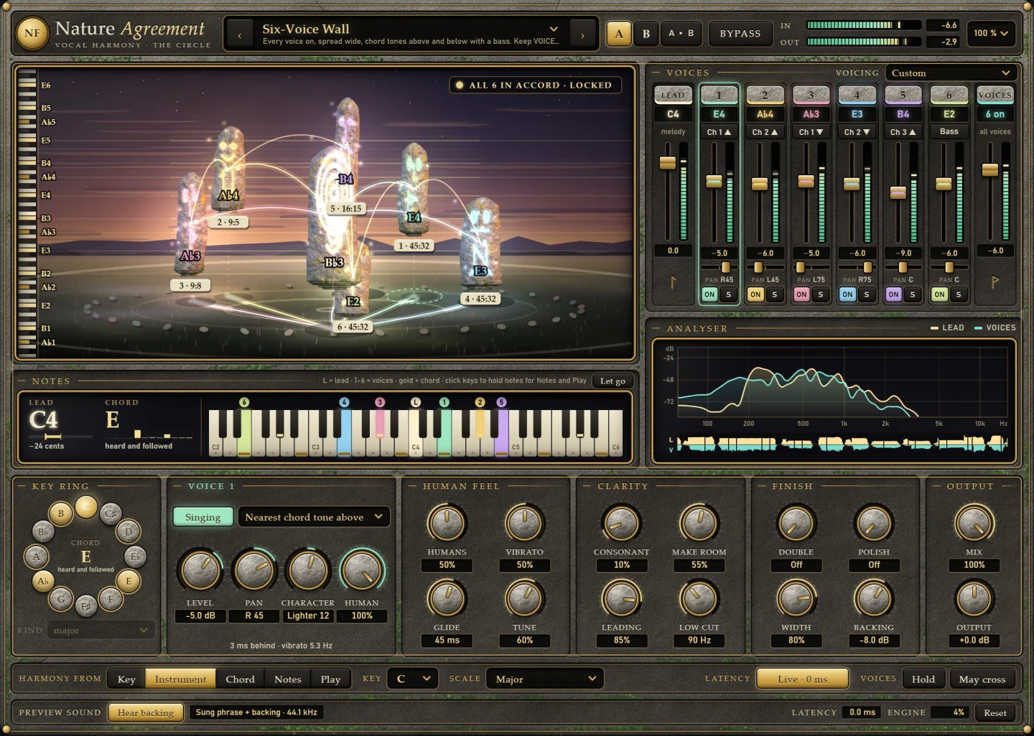Toggle BYPASS
This screenshot has height=736, width=1034.
pos(740,33)
